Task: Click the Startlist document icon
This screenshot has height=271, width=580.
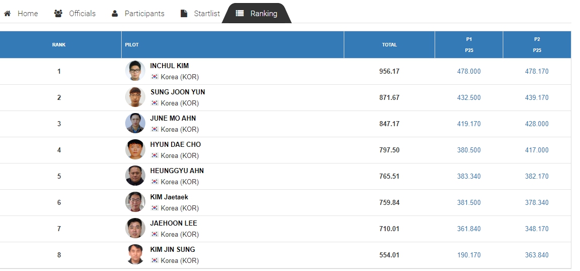Action: click(x=184, y=14)
